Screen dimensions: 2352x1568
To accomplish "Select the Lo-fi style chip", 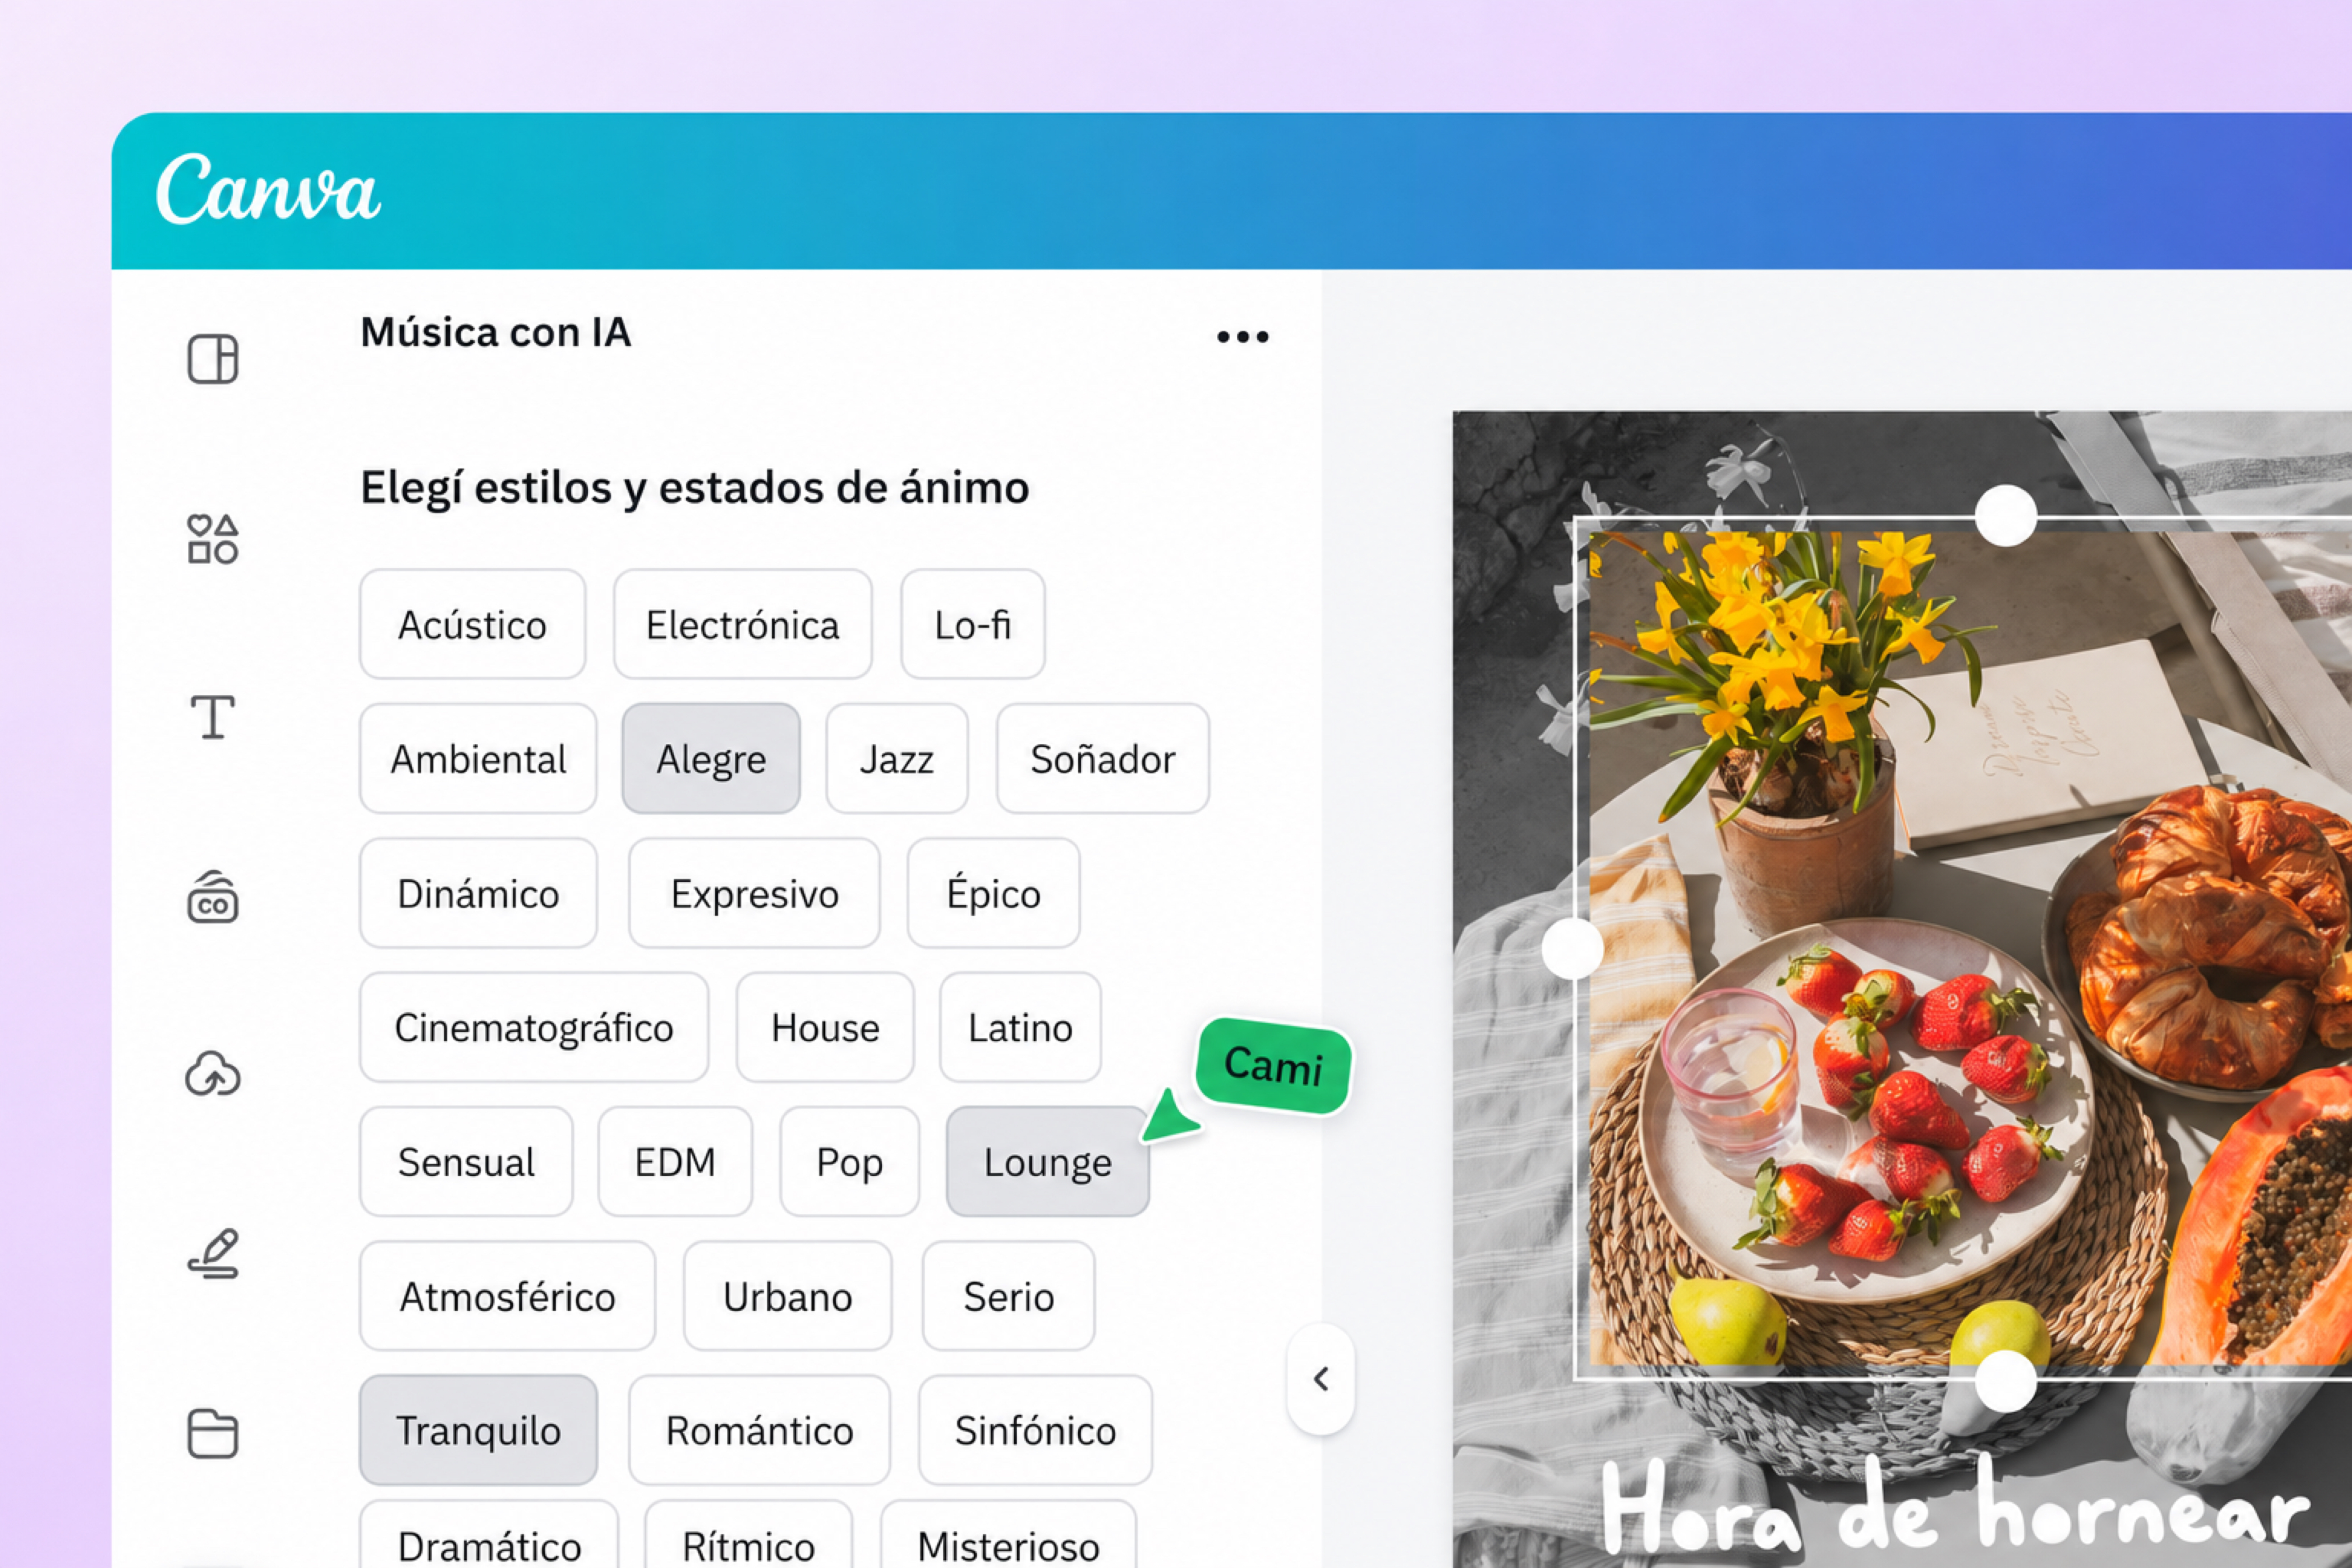I will click(x=973, y=625).
